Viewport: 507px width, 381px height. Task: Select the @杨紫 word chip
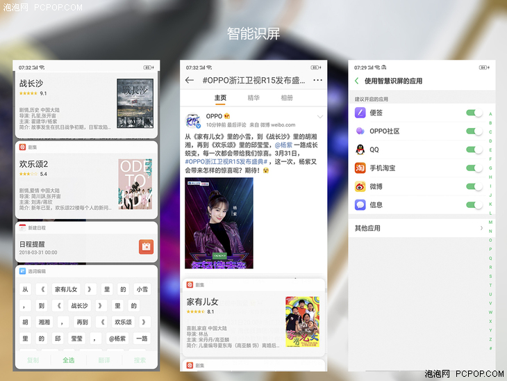(117, 339)
